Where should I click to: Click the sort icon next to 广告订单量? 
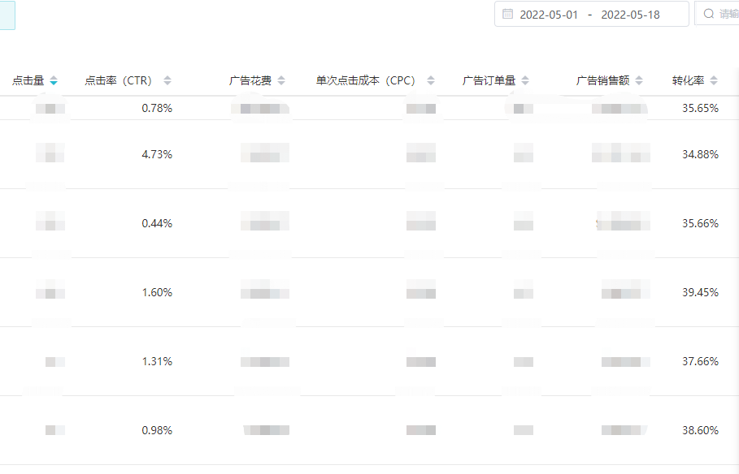tap(527, 80)
